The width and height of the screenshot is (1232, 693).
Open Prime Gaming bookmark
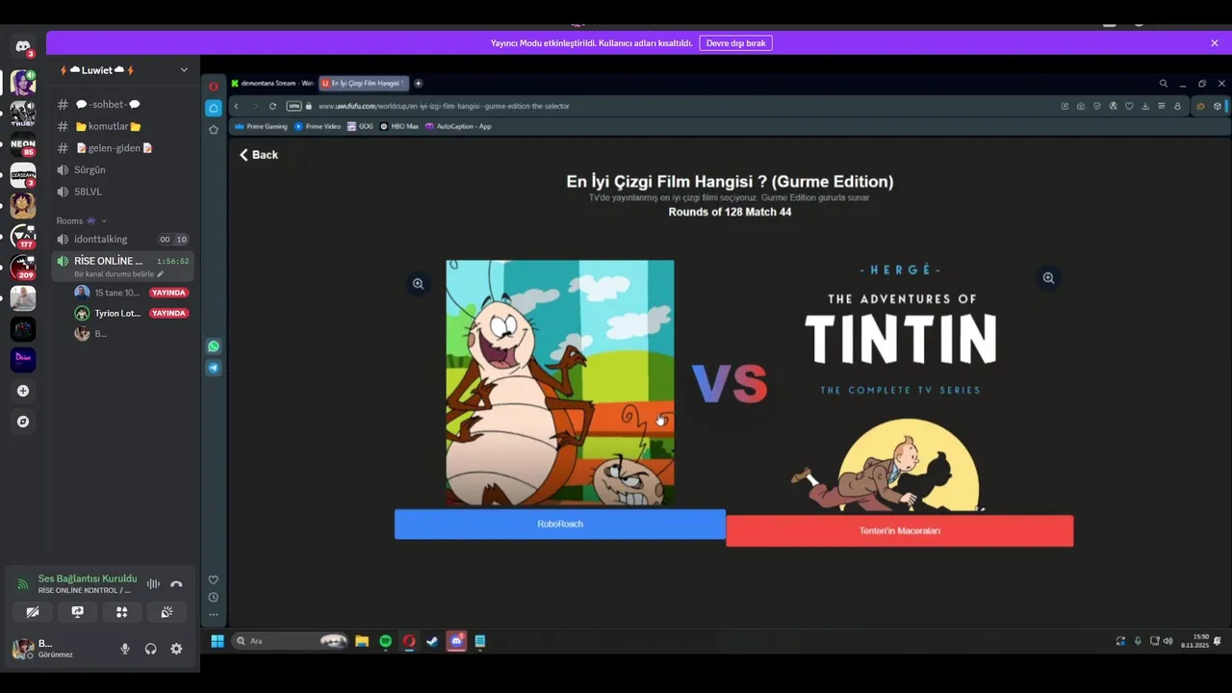(x=262, y=126)
